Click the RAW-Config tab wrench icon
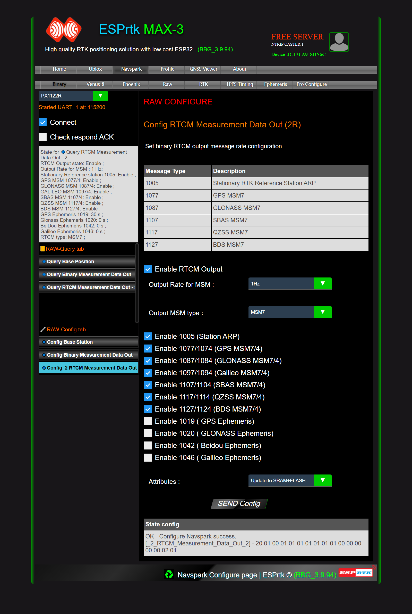 [43, 329]
